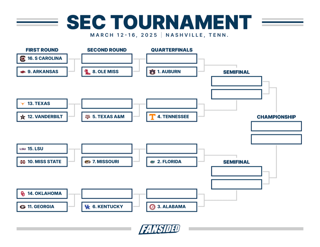
Task: Click the 15. LSU team entry
Action: tap(42, 149)
